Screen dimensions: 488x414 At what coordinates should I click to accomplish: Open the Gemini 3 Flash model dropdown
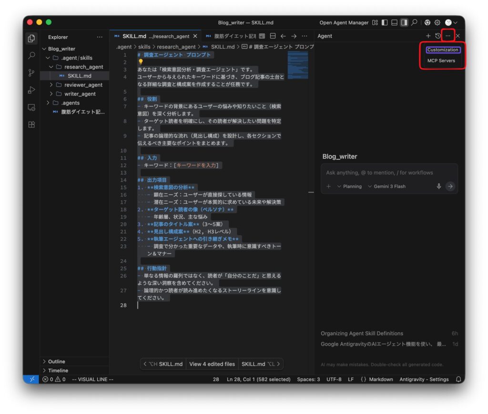[386, 186]
